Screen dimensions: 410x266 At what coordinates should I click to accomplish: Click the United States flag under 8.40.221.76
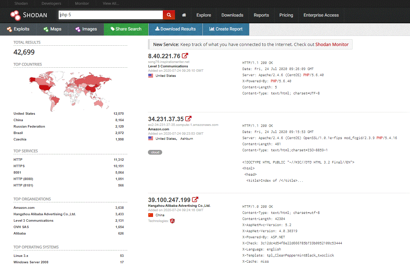pyautogui.click(x=151, y=76)
